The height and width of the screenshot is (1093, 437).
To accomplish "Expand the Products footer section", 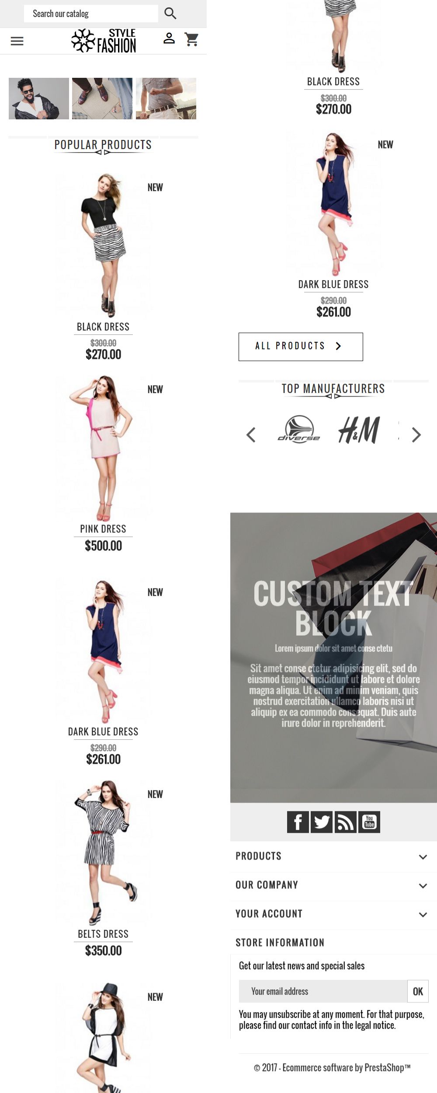I will (x=333, y=856).
